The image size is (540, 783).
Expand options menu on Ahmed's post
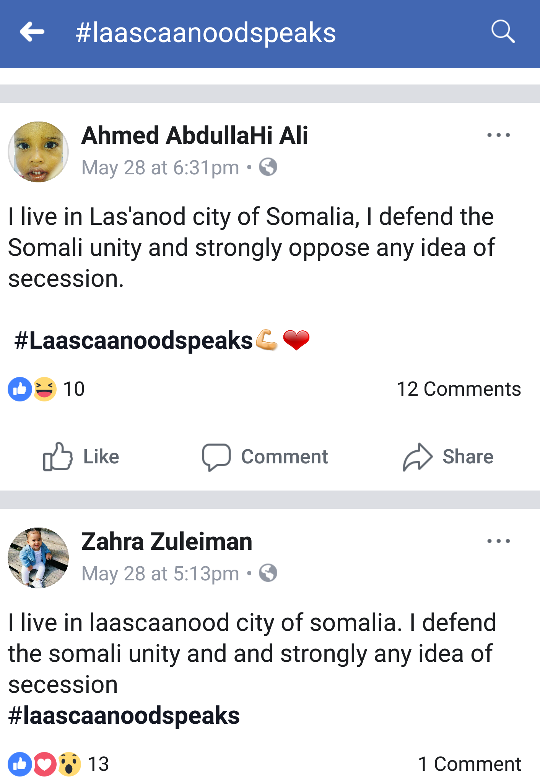[x=498, y=135]
